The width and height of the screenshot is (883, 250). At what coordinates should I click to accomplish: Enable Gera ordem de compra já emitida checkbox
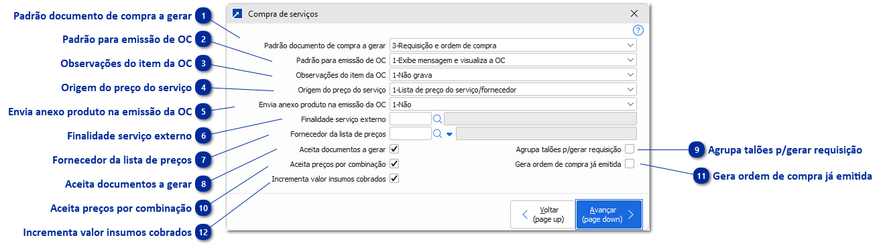tap(630, 164)
